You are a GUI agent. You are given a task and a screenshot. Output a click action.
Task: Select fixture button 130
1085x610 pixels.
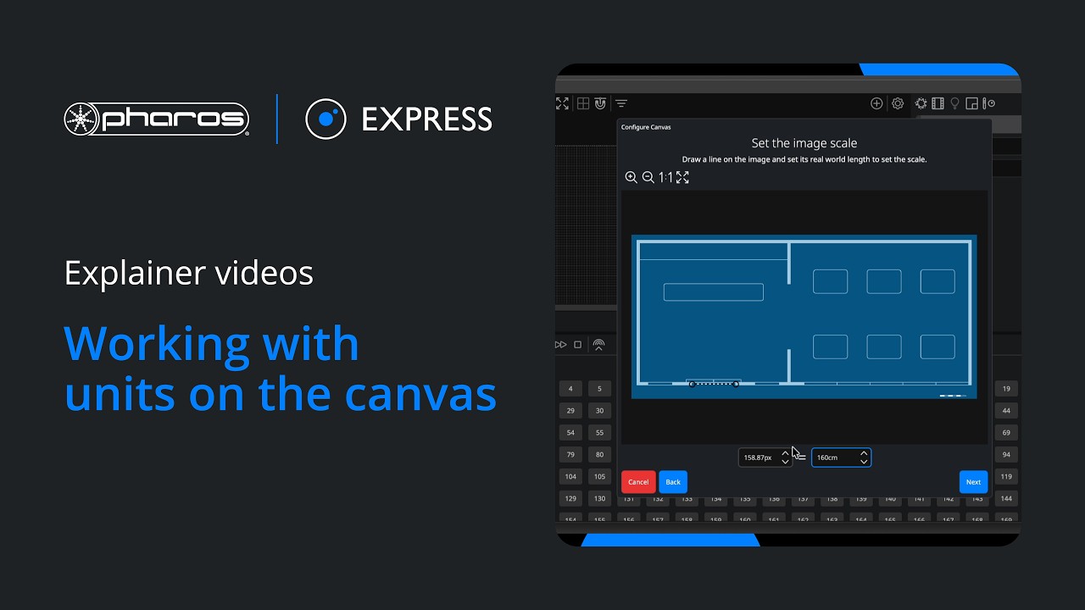tap(599, 499)
